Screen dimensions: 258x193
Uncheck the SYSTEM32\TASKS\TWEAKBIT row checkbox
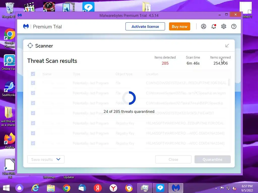click(x=33, y=113)
